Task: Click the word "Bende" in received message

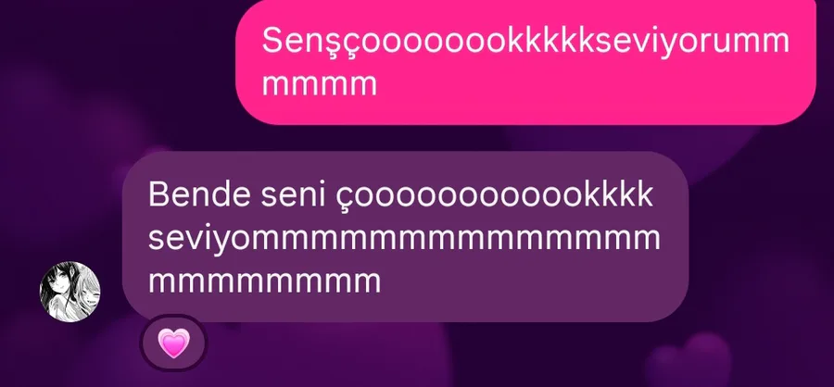Action: (199, 195)
